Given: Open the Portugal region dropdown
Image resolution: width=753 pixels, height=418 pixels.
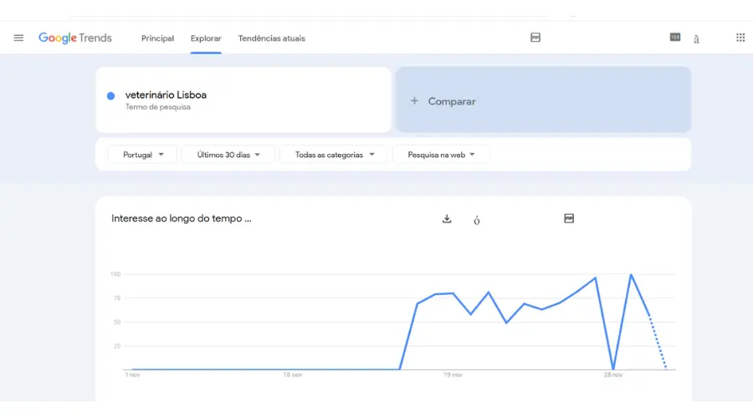Looking at the screenshot, I should click(x=142, y=155).
